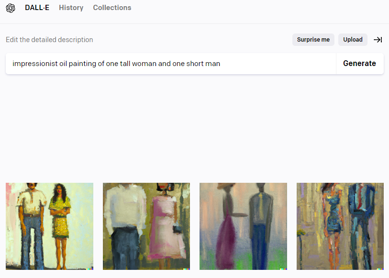
Task: Open the Collections tab
Action: pyautogui.click(x=112, y=8)
